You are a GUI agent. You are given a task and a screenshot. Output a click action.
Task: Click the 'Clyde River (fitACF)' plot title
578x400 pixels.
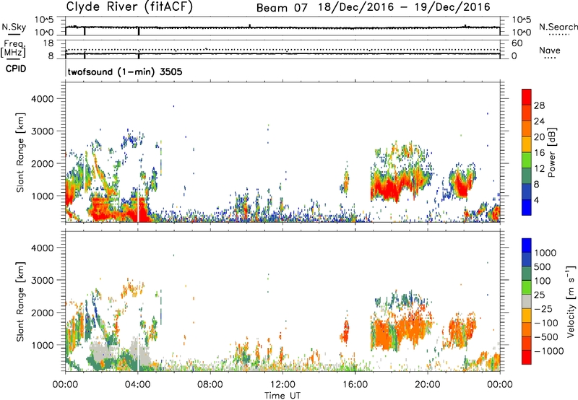pos(129,6)
